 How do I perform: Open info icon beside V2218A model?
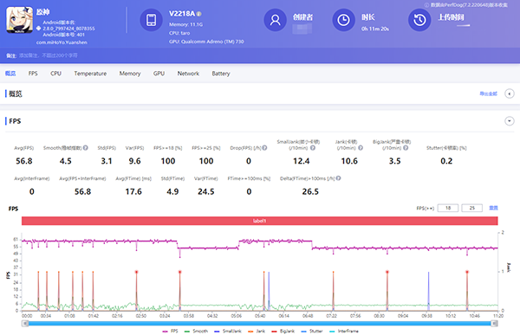tap(199, 14)
